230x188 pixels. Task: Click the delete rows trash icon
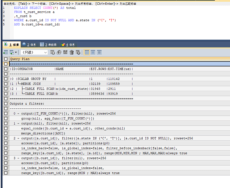point(72,52)
